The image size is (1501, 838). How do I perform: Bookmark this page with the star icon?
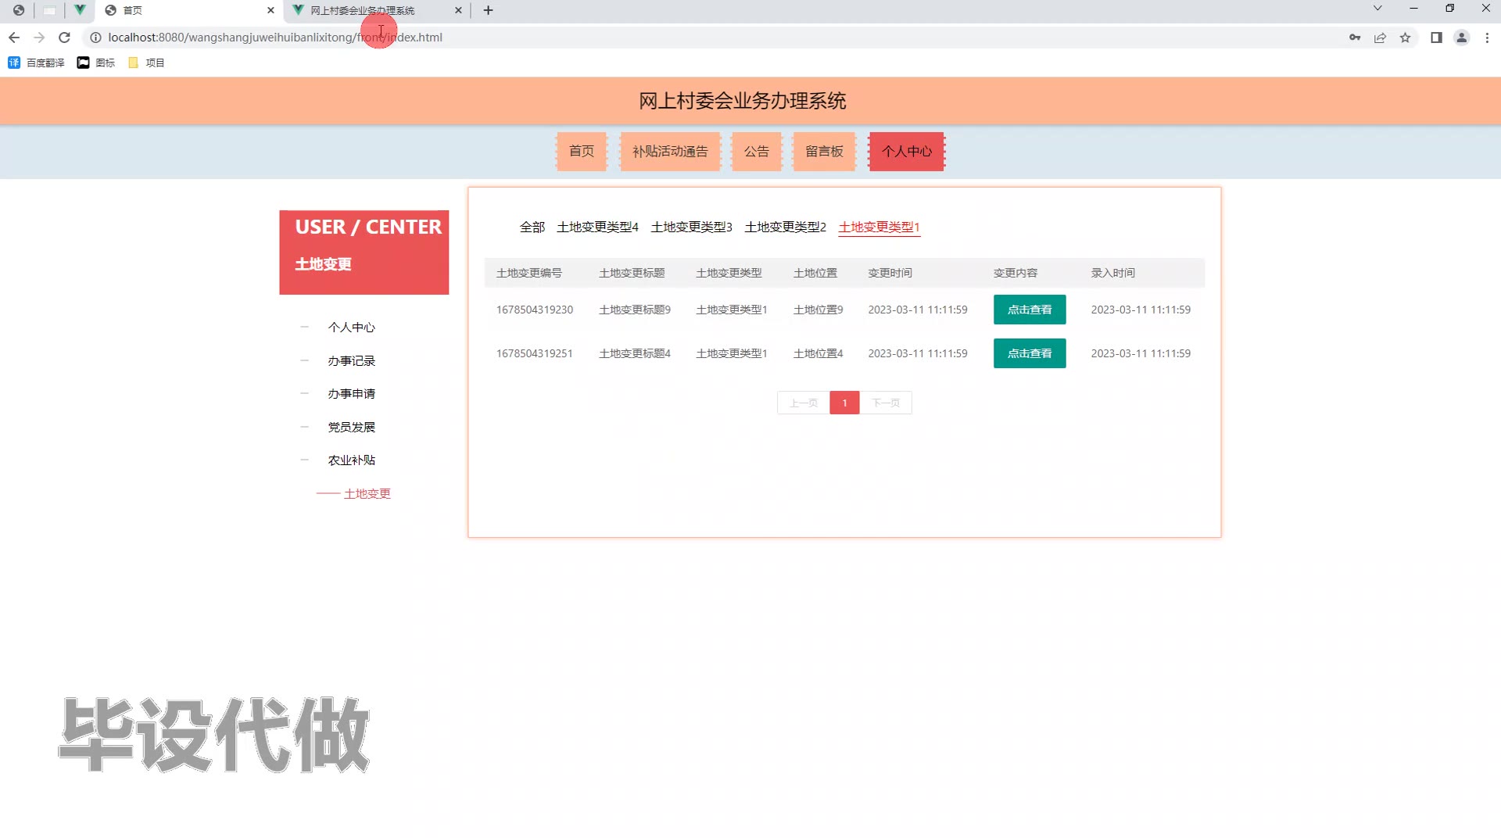tap(1405, 38)
